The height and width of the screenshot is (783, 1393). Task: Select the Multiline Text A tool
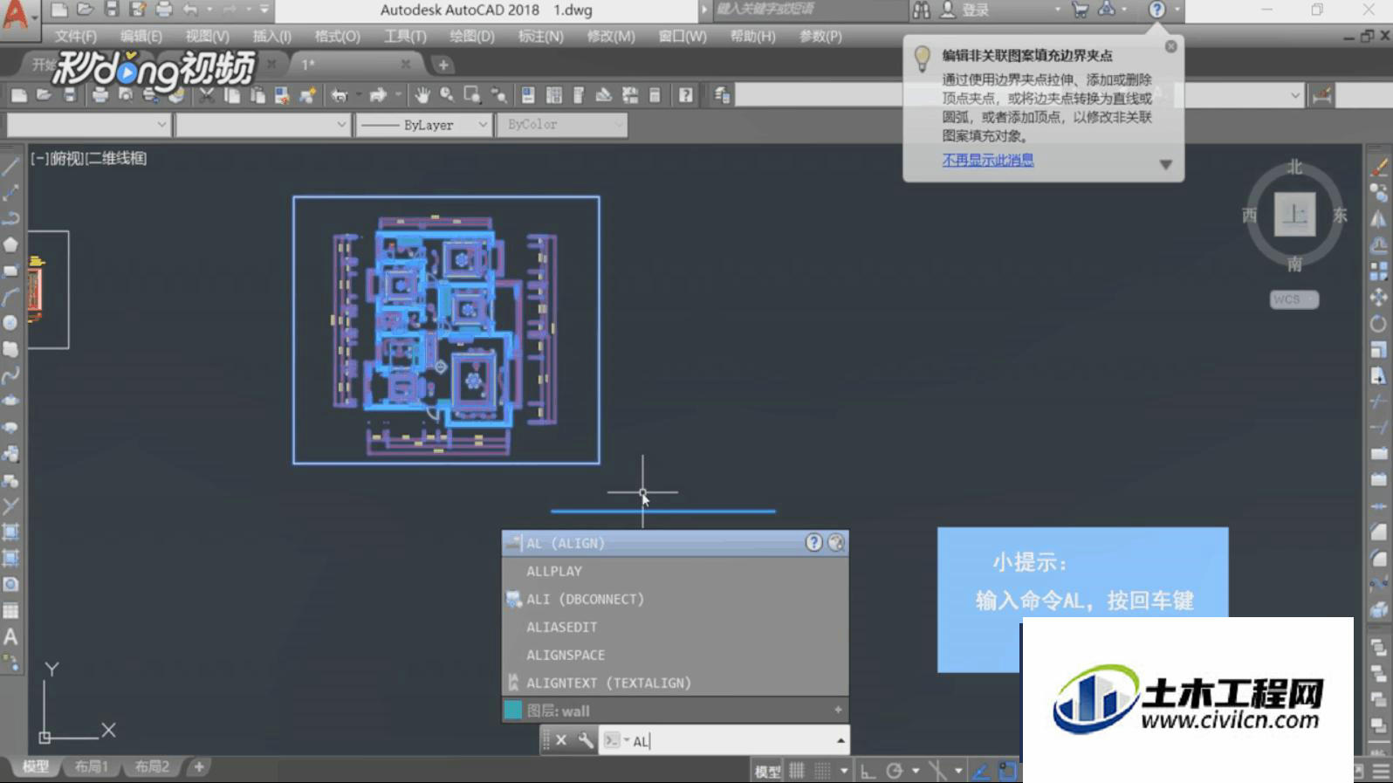click(10, 637)
